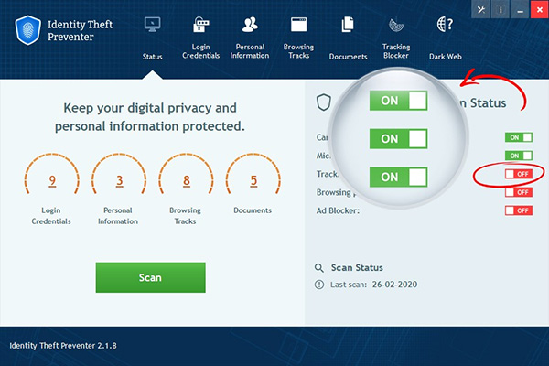Viewport: 549px width, 366px height.
Task: Click the Login Credentials label under the 9 gauge
Action: tap(51, 216)
